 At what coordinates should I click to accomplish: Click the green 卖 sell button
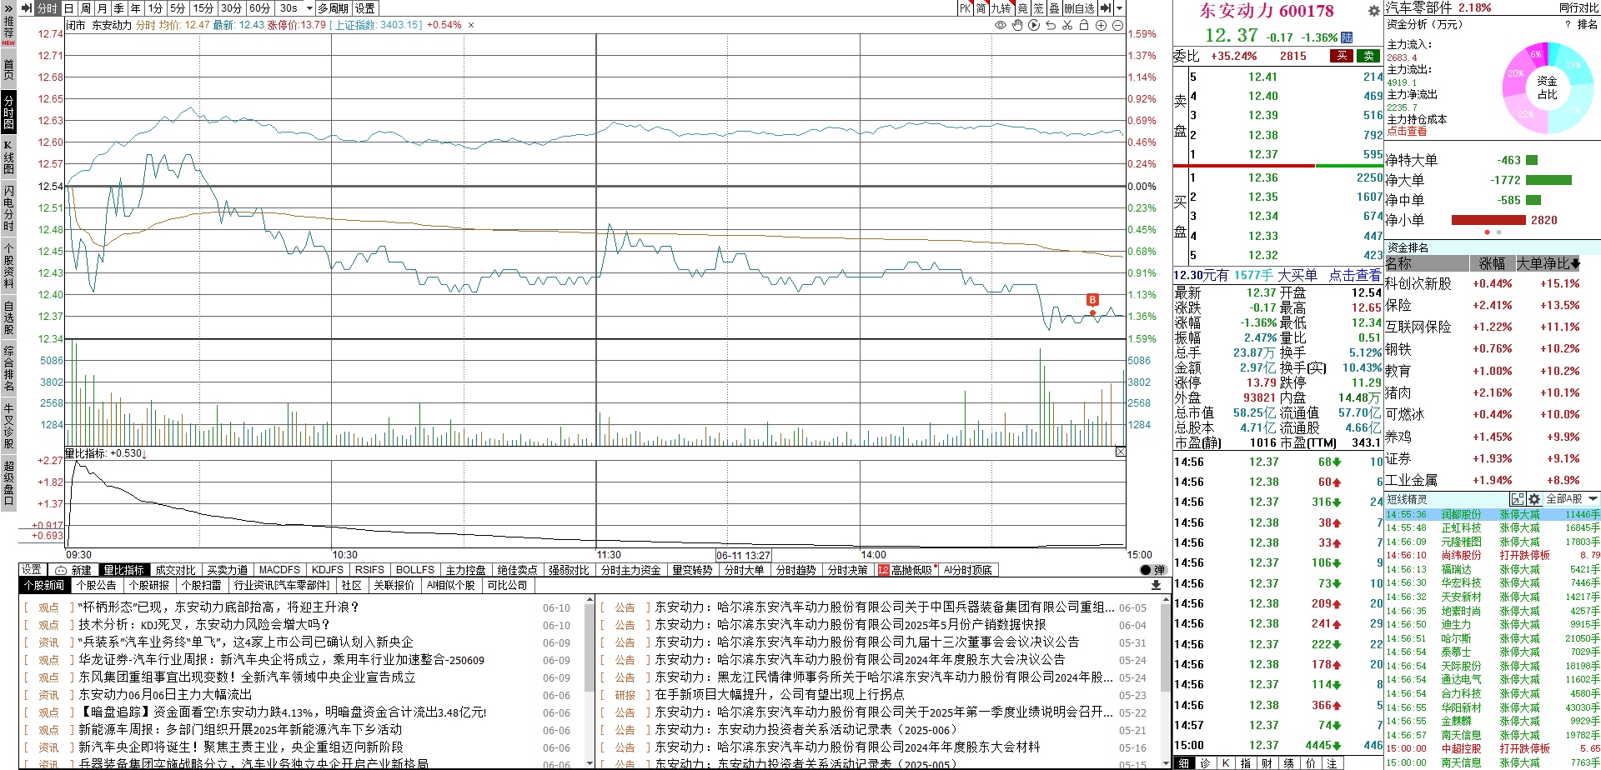(x=1368, y=56)
